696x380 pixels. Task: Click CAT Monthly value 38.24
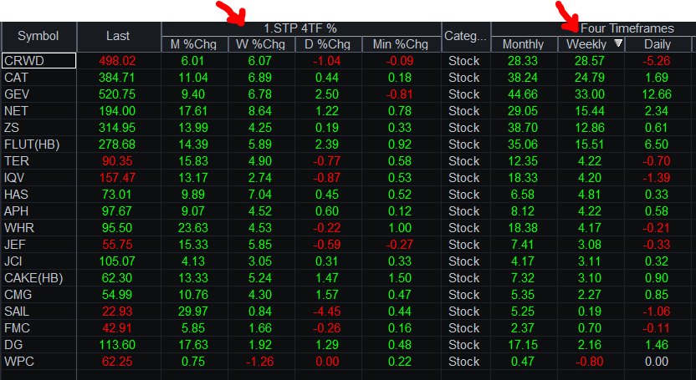[x=523, y=78]
